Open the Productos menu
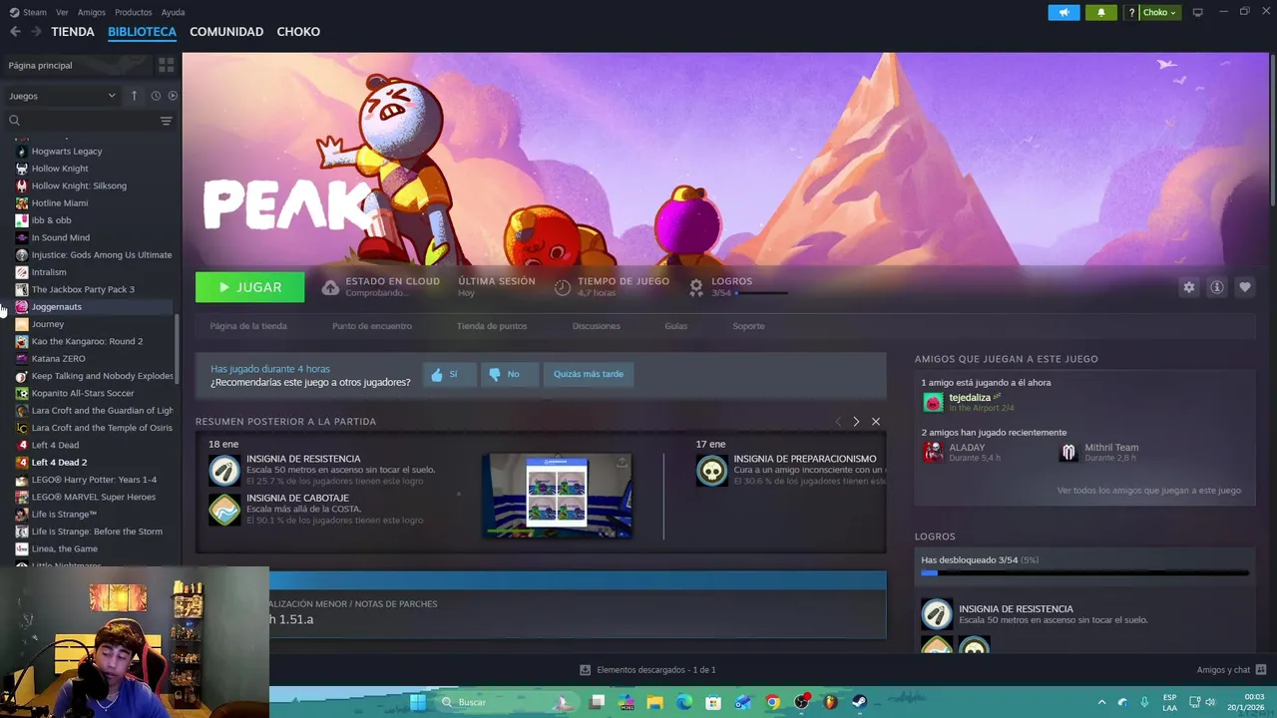Viewport: 1277px width, 718px height. point(133,12)
